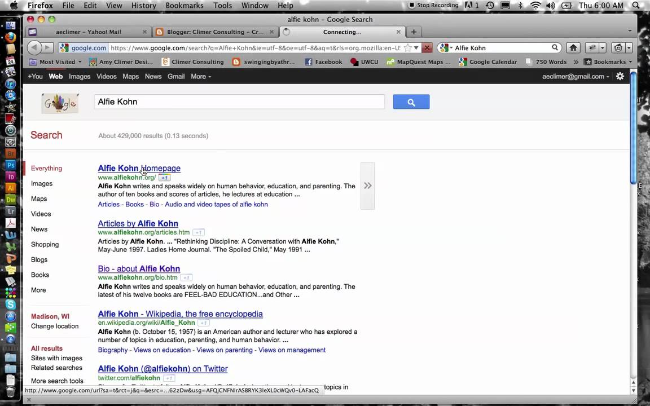The image size is (650, 406).
Task: Switch to aeclimer Yahoo! Mail tab
Action: tap(88, 32)
